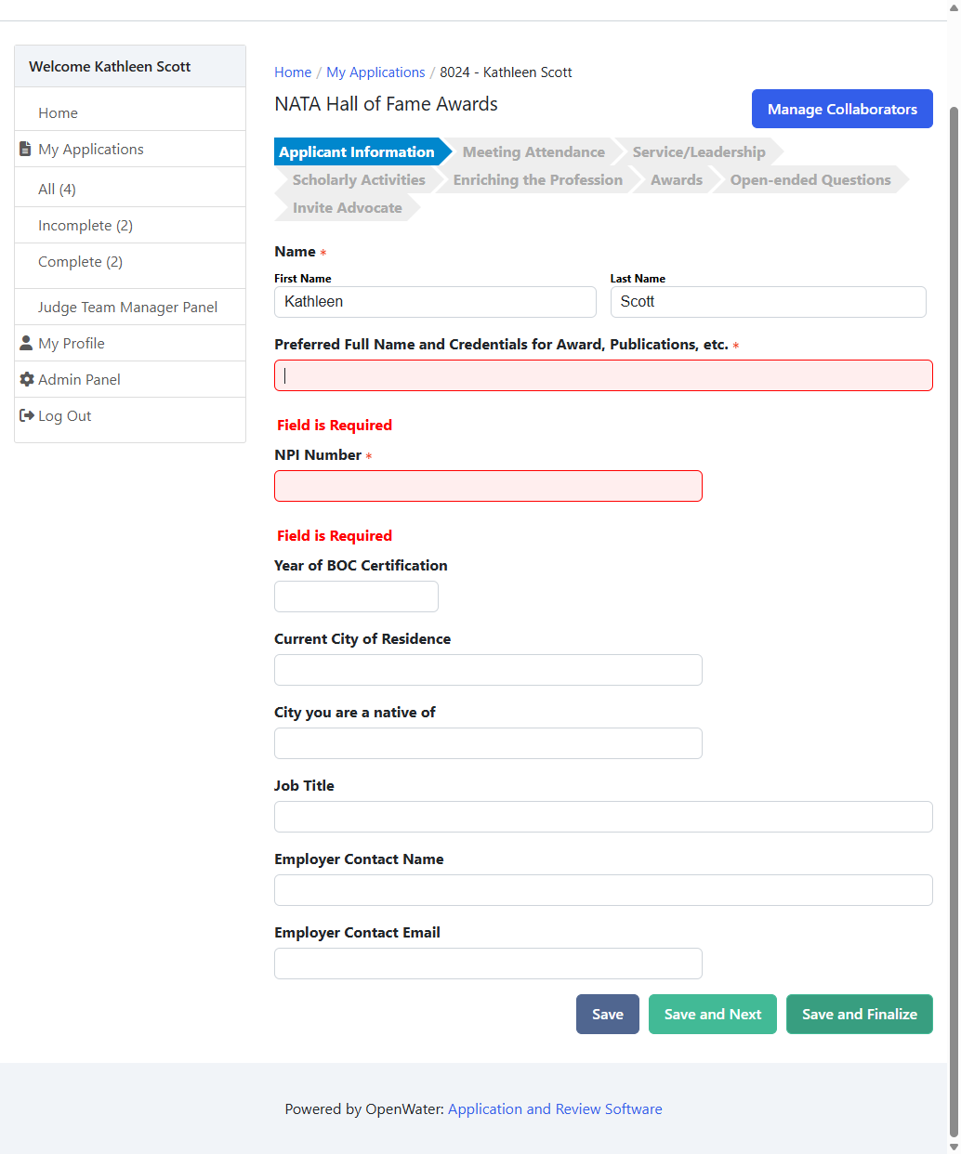Image resolution: width=961 pixels, height=1154 pixels.
Task: Switch to the Invite Advocate tab
Action: click(x=348, y=207)
